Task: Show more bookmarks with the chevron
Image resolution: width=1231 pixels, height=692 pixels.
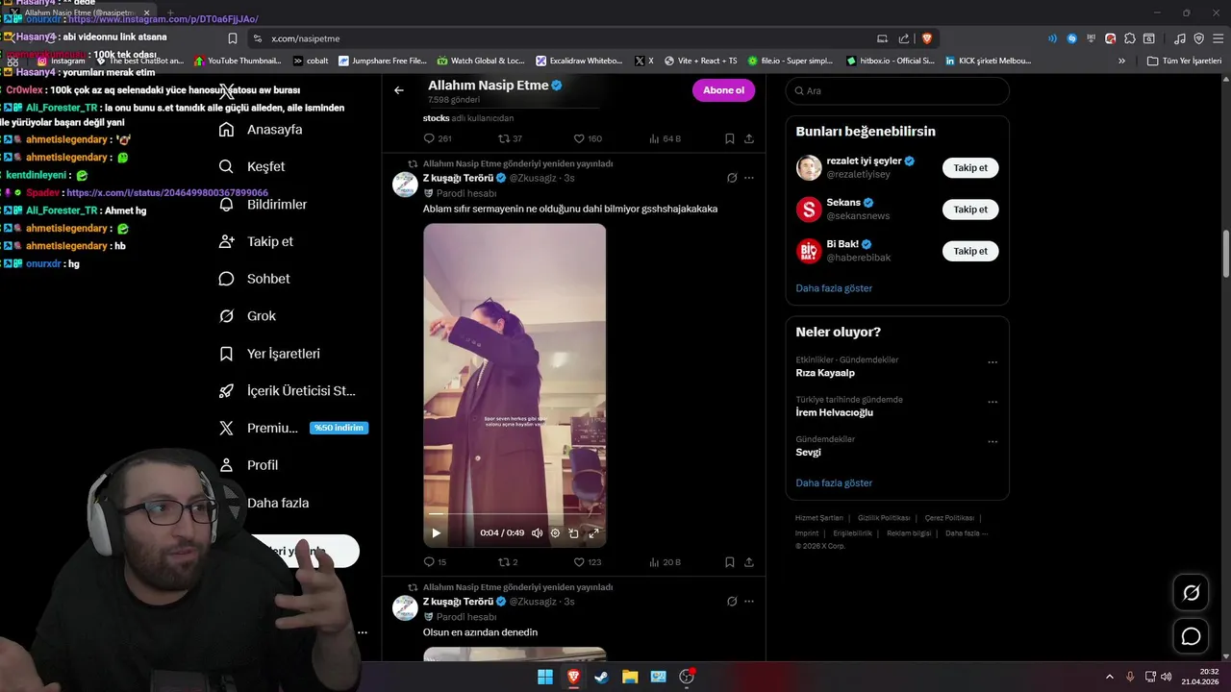Action: (1121, 61)
